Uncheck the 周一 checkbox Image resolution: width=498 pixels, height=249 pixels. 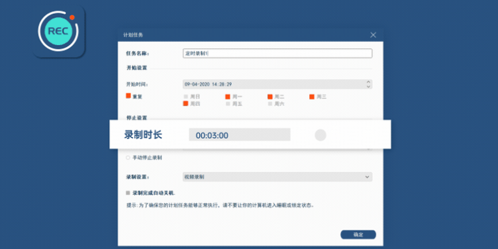click(228, 97)
